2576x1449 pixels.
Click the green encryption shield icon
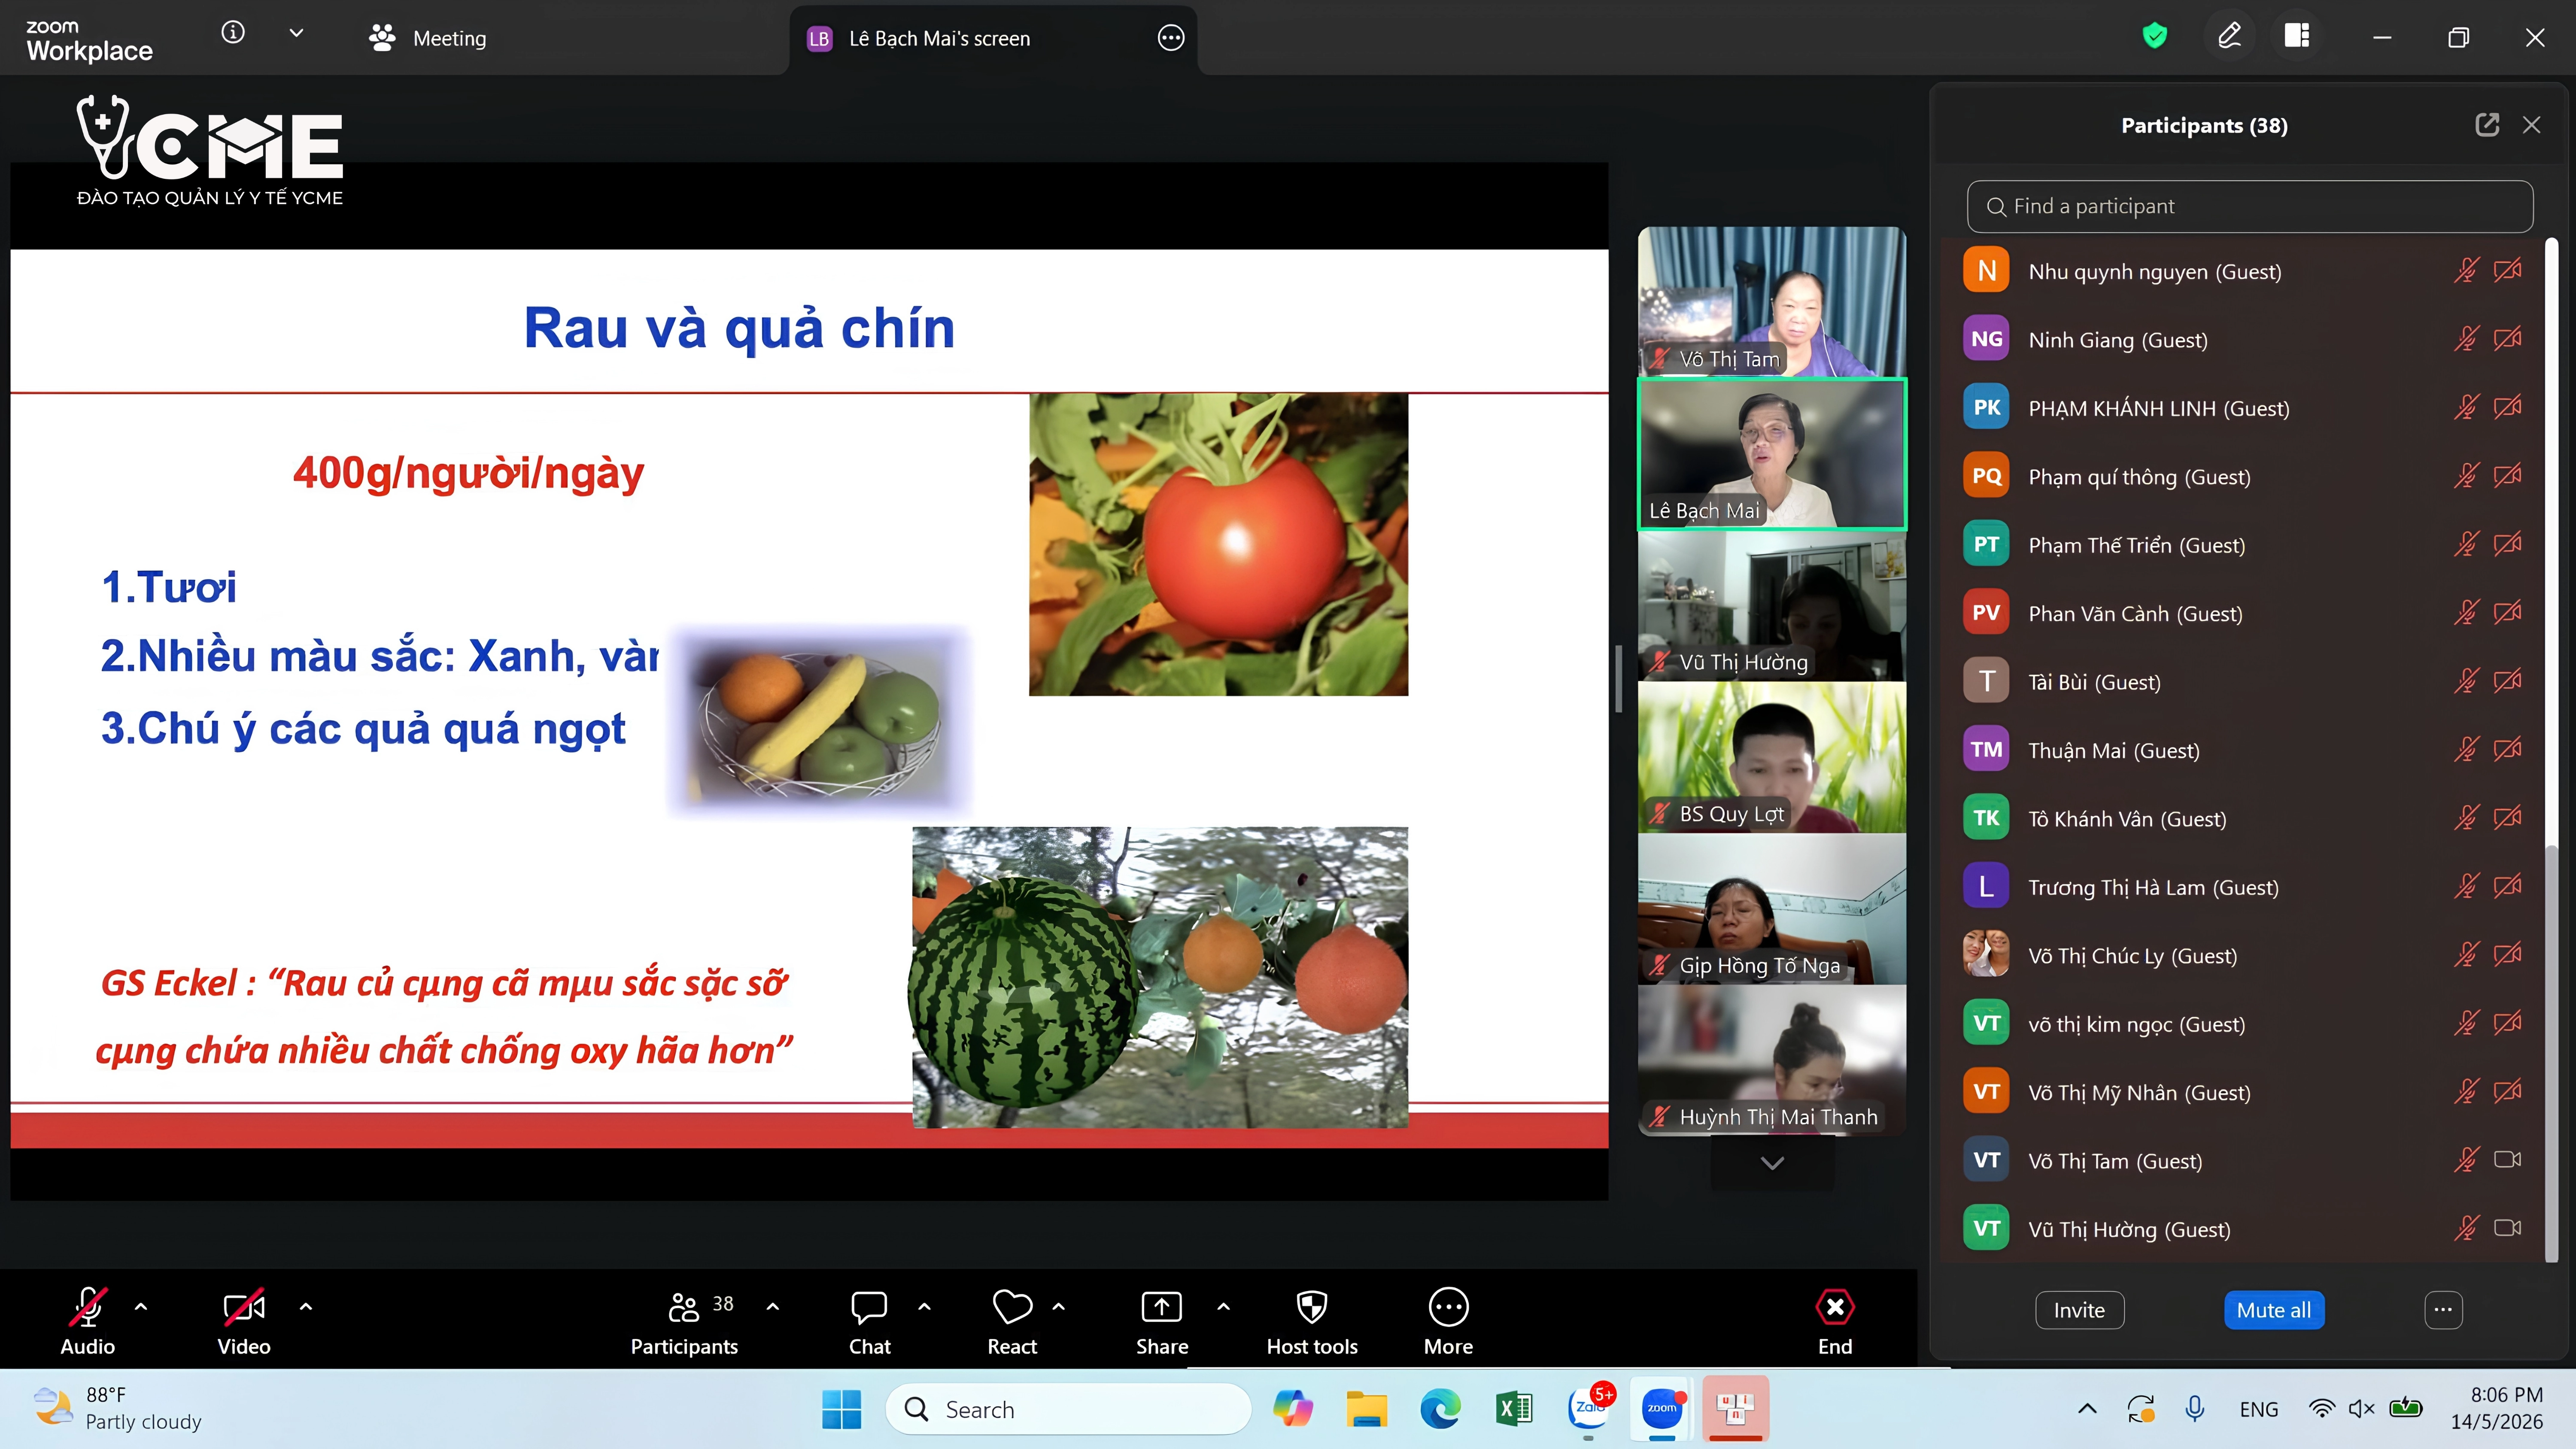[2154, 37]
